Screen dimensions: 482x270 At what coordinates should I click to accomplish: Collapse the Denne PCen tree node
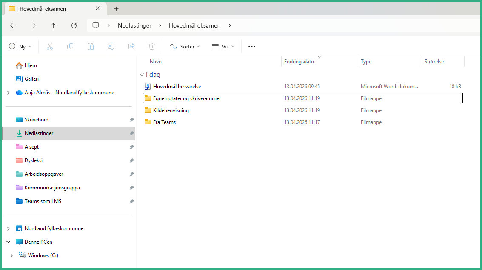point(8,242)
